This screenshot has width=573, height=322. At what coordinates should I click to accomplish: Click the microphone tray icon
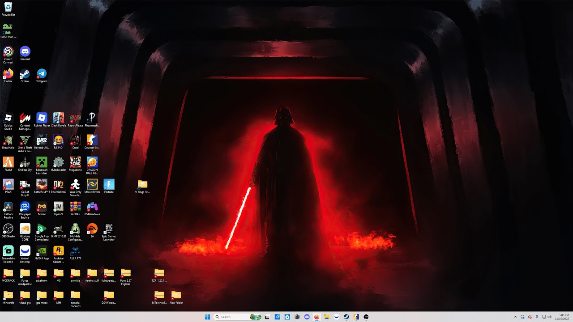(x=537, y=317)
